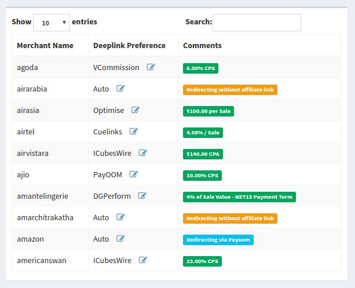355x288 pixels.
Task: Click the 10.00% CPS badge
Action: click(203, 176)
